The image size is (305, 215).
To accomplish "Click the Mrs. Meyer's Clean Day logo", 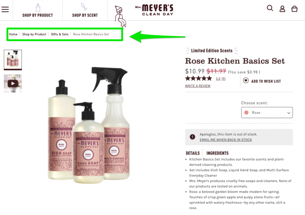I will click(x=154, y=10).
